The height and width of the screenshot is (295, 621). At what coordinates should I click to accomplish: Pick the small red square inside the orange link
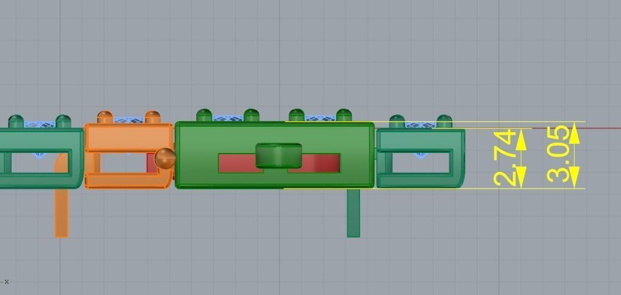coord(152,163)
